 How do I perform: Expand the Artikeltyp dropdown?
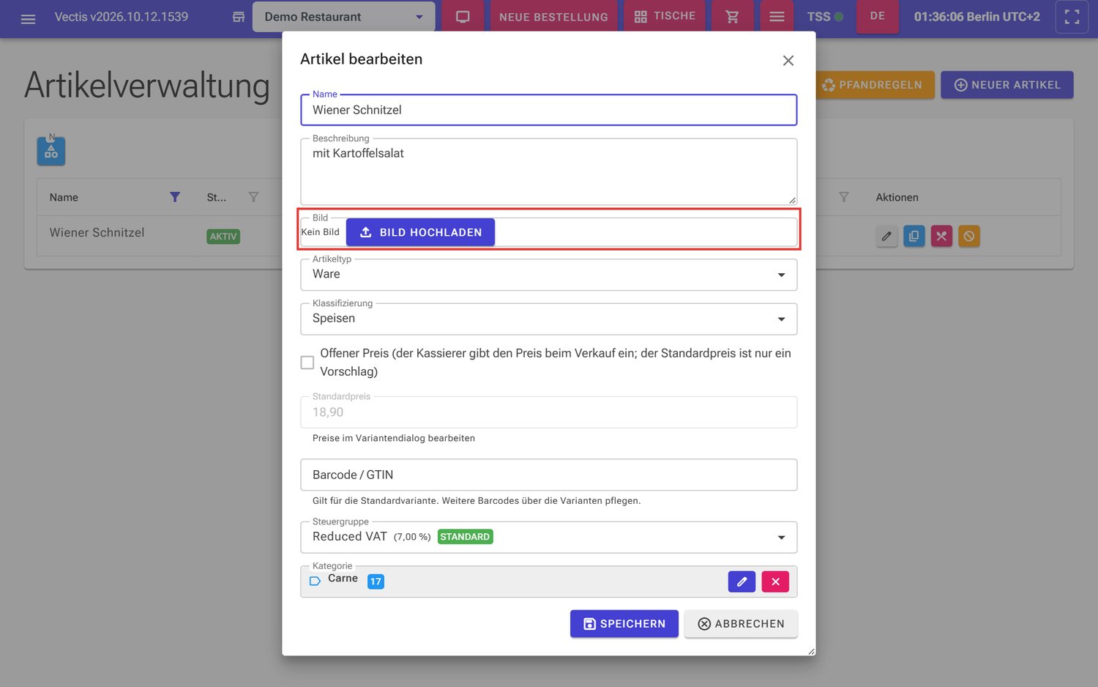[x=548, y=275]
